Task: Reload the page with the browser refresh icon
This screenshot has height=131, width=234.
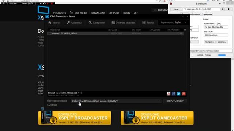Action: (159, 1)
